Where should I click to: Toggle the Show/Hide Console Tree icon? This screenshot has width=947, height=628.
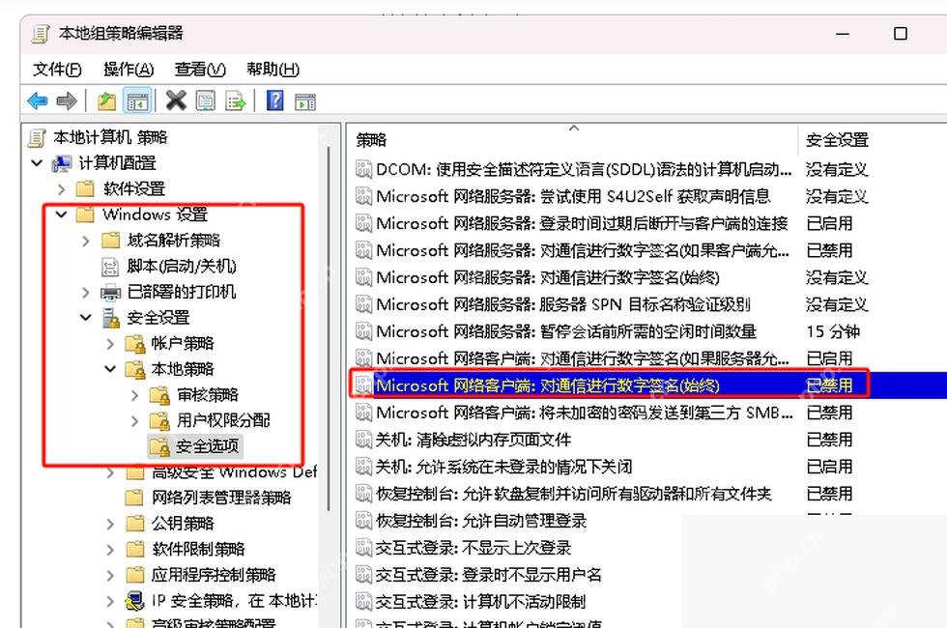137,100
